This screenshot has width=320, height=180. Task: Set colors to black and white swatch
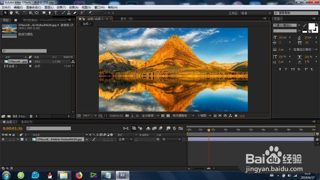tap(305, 31)
